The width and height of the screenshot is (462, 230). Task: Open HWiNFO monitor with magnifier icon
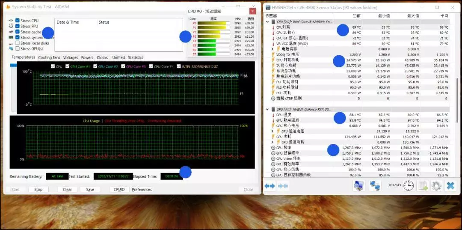click(x=359, y=186)
